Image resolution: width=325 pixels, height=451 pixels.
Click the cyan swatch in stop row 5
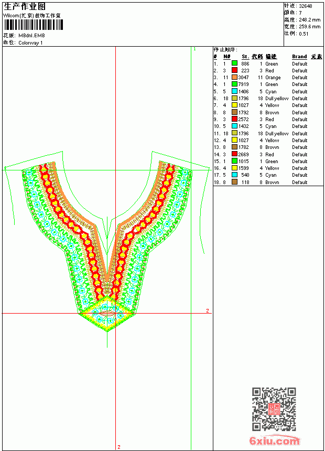pos(234,91)
